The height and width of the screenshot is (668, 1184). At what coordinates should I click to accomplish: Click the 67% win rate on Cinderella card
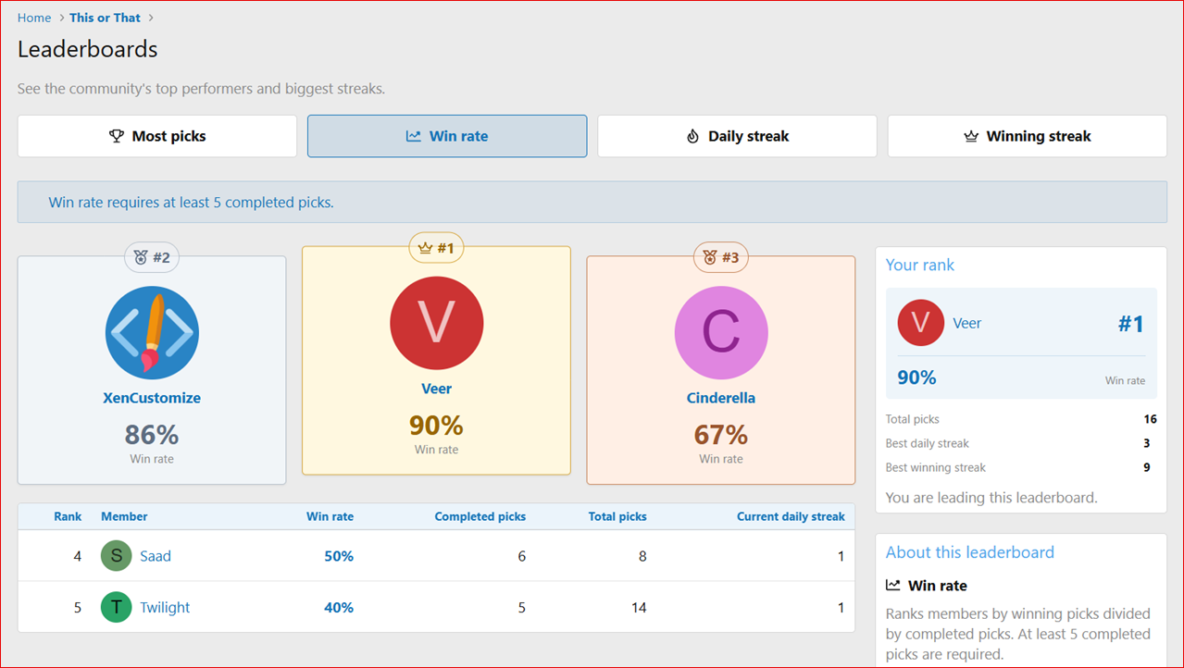tap(721, 435)
